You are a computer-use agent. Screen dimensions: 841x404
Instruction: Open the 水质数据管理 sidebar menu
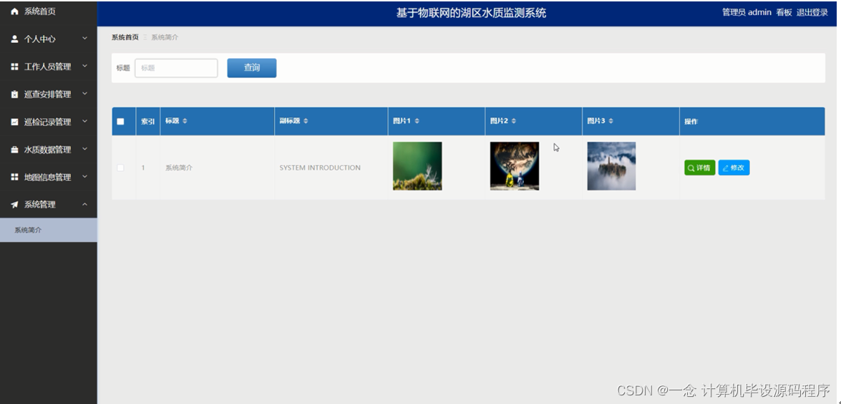point(48,150)
